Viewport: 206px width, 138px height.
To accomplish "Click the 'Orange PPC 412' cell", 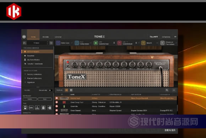I will (x=166, y=110).
